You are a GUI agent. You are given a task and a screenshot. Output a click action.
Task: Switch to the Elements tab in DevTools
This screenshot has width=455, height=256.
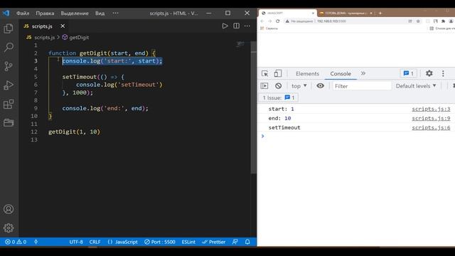(x=307, y=74)
